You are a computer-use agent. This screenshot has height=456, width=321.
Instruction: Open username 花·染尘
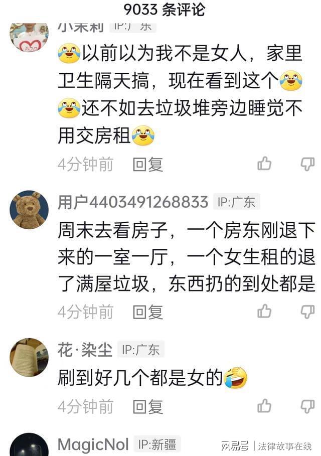[x=85, y=350]
